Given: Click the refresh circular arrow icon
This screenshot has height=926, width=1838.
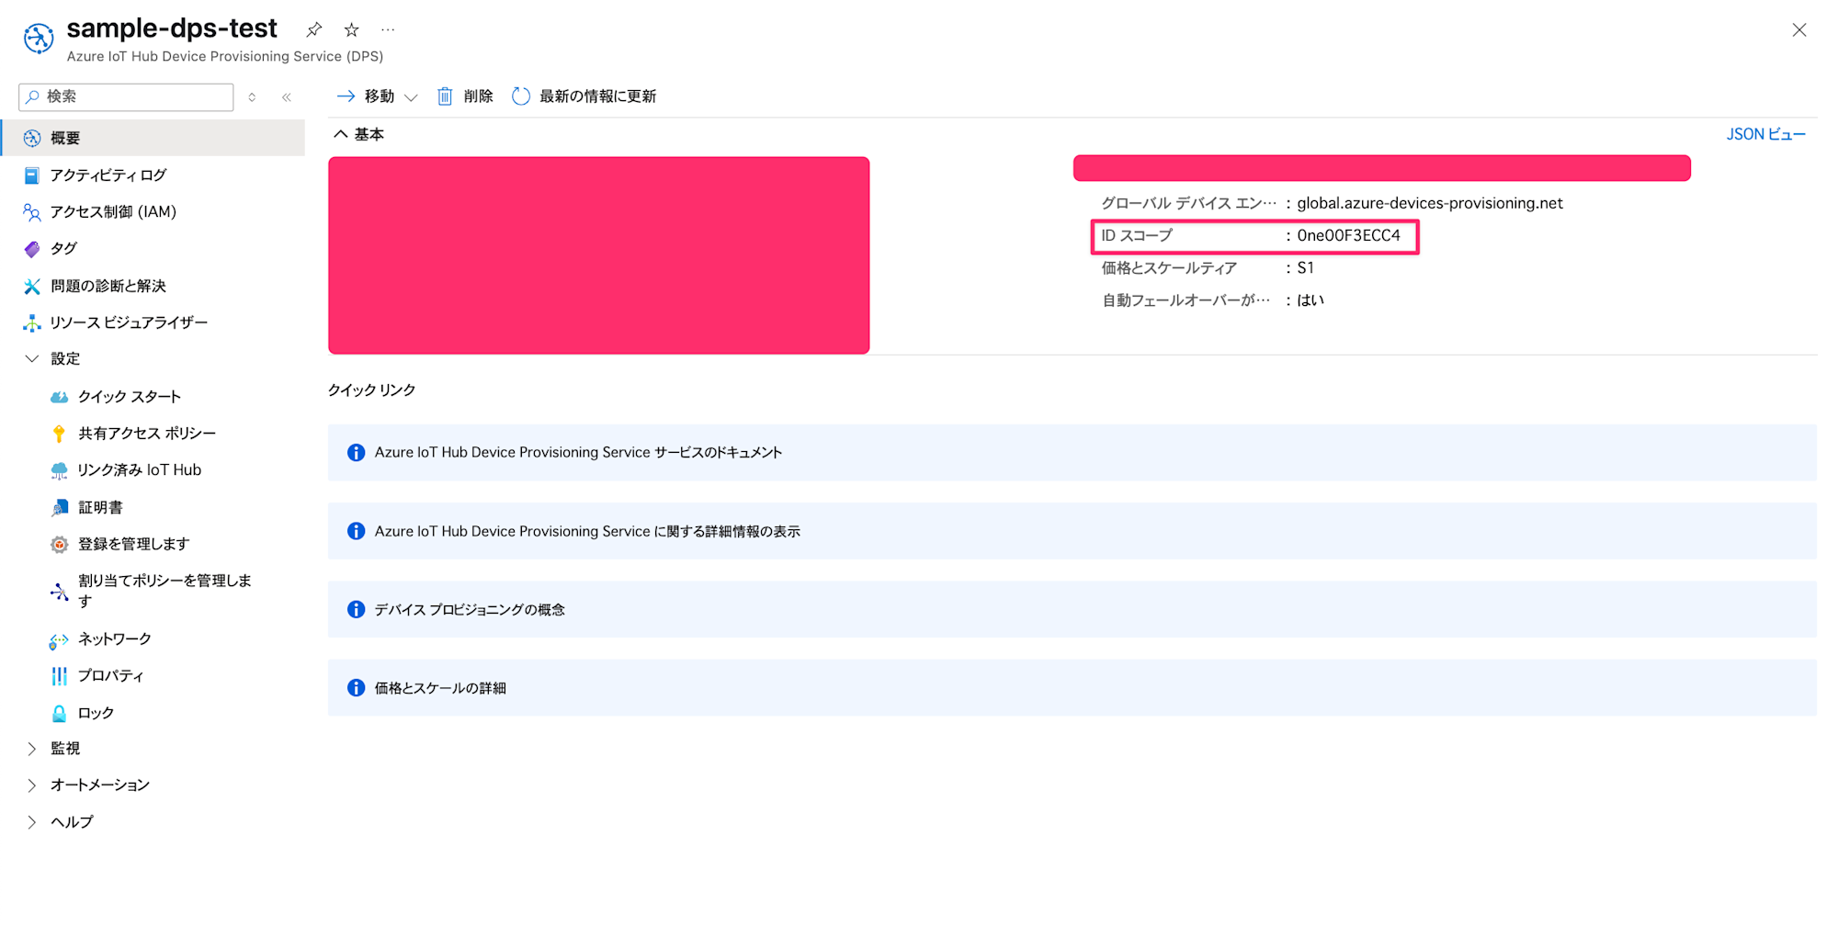Looking at the screenshot, I should pyautogui.click(x=521, y=96).
